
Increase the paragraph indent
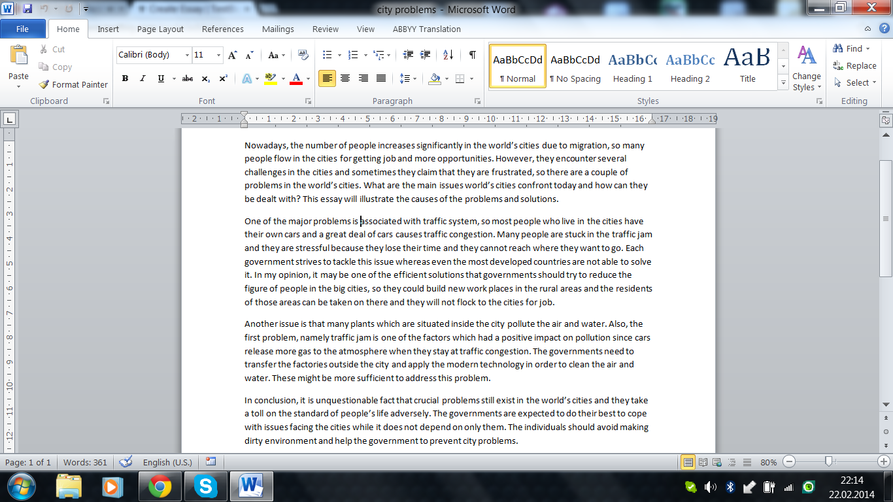point(425,55)
